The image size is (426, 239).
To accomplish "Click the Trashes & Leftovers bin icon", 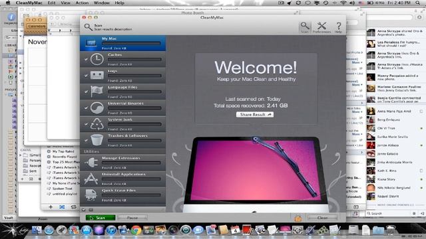I will pyautogui.click(x=97, y=140).
